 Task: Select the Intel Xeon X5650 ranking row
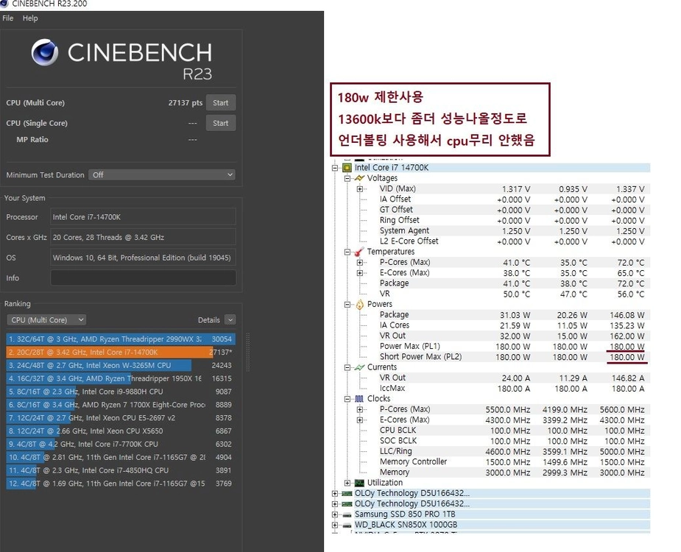(x=121, y=431)
